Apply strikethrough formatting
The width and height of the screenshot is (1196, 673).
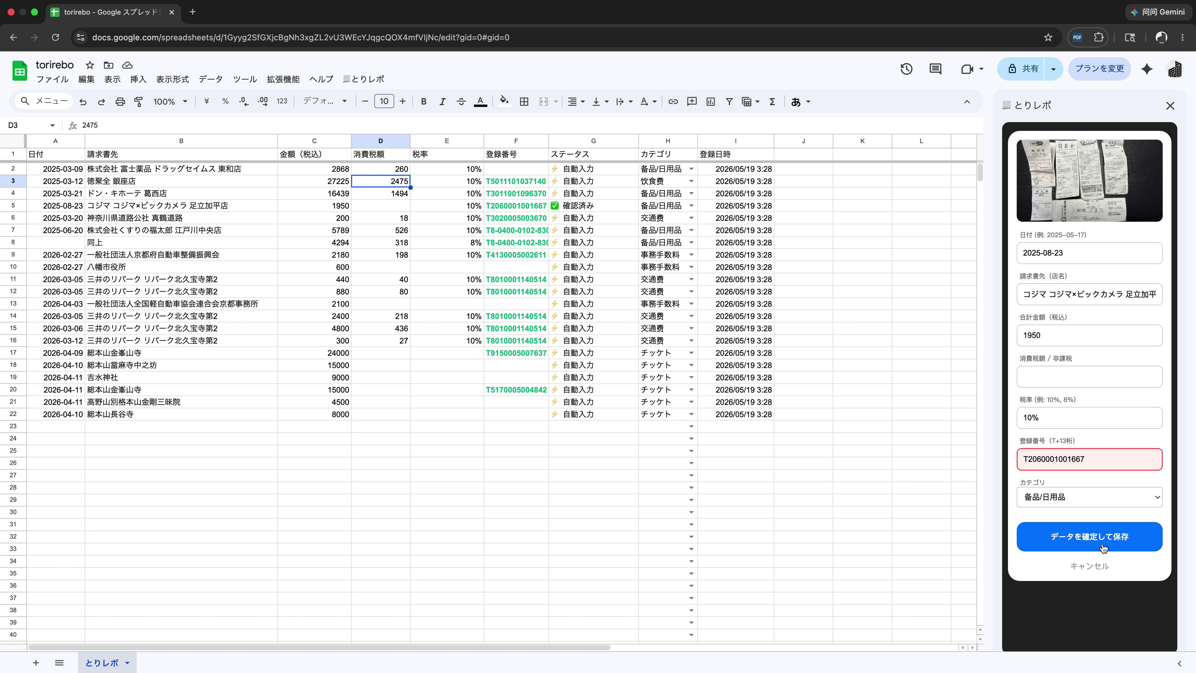[461, 101]
